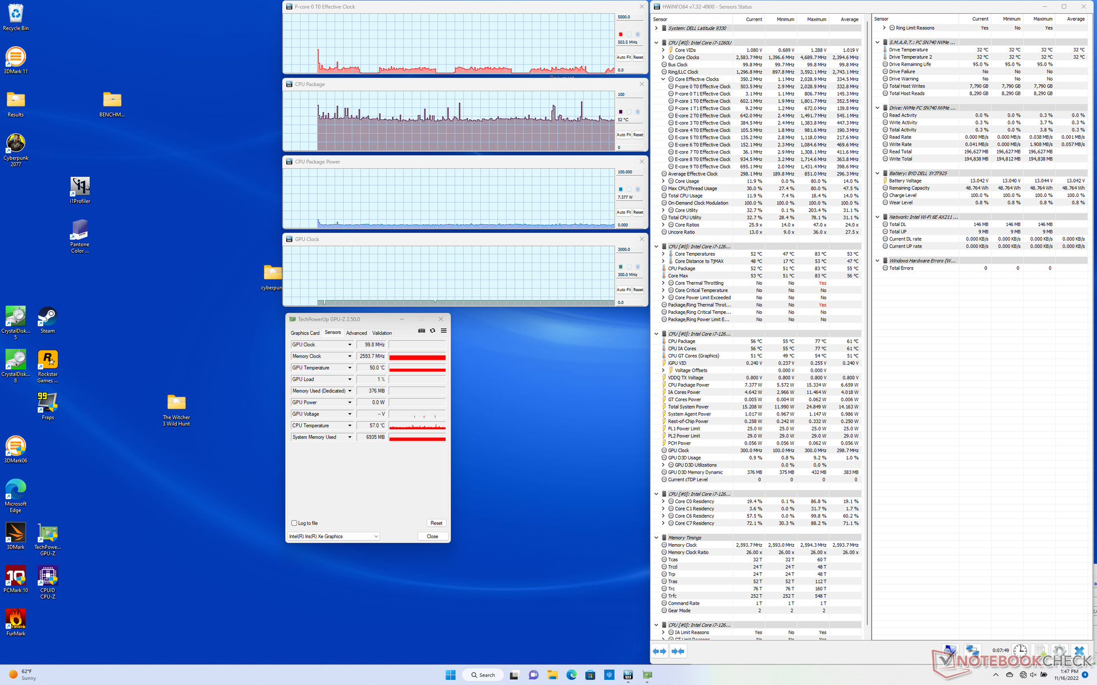Click HWiNFO reset clock icon
Image resolution: width=1097 pixels, height=685 pixels.
click(x=1020, y=651)
